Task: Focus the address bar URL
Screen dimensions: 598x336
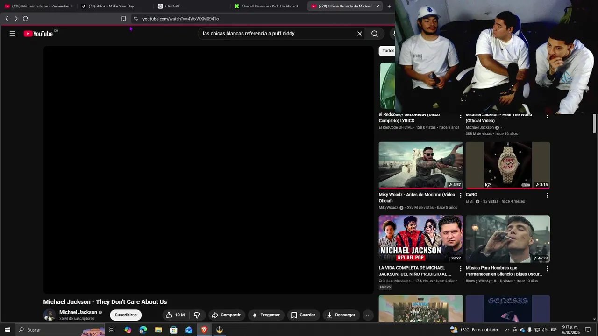Action: [x=180, y=19]
